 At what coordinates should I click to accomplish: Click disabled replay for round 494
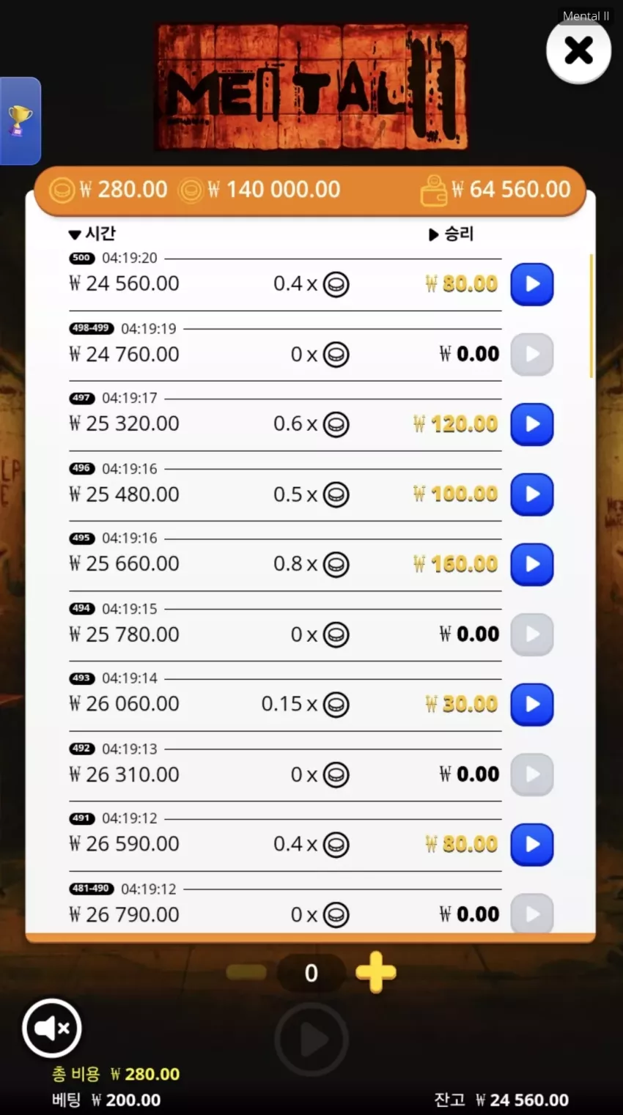tap(531, 634)
